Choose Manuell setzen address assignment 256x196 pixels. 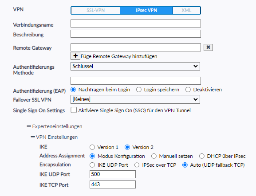[154, 156]
